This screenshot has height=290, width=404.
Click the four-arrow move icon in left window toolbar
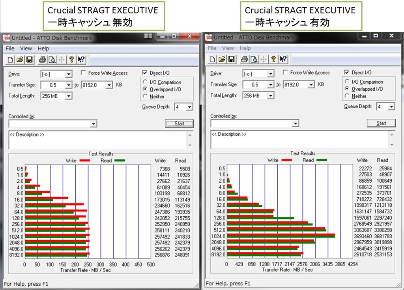62,60
